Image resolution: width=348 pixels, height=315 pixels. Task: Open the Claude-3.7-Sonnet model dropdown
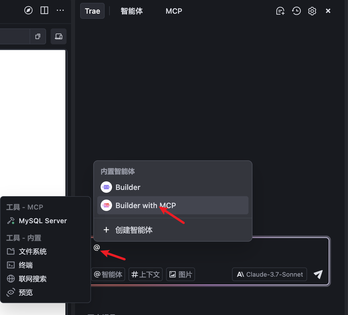[x=270, y=274]
